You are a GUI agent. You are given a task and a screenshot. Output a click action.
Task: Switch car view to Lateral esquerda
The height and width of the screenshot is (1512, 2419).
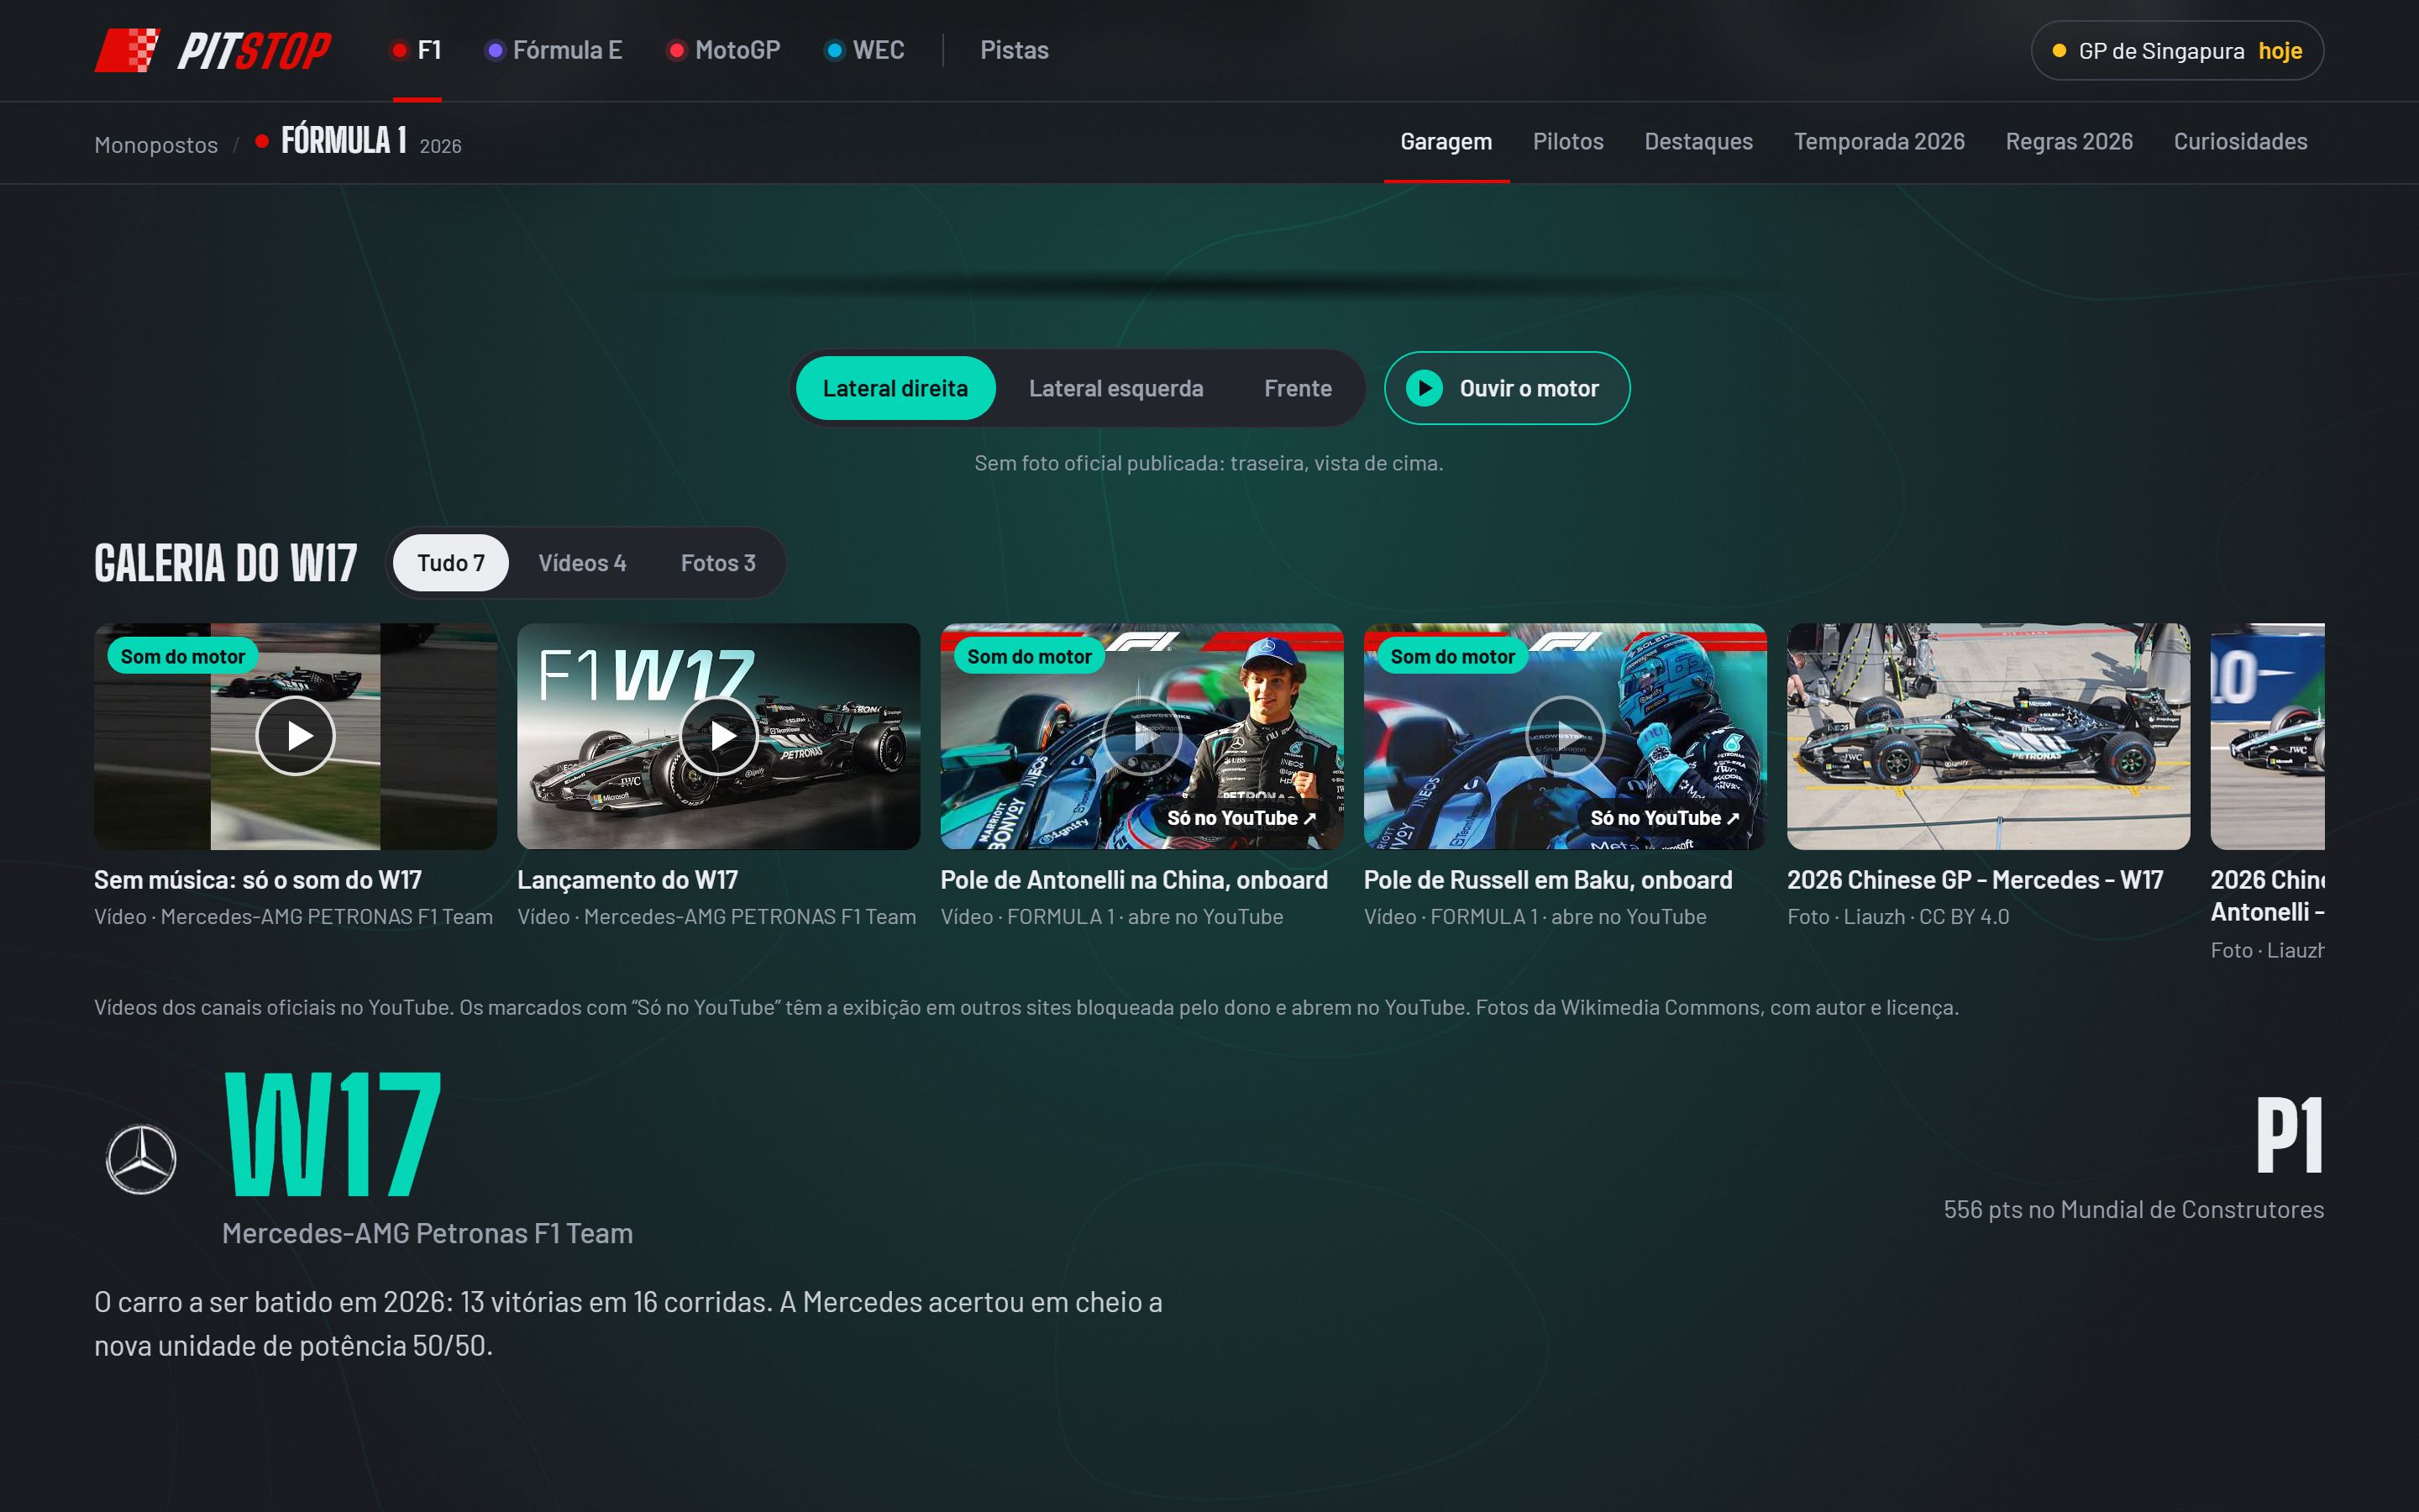tap(1115, 388)
